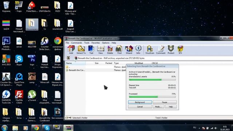The image size is (233, 131).
Task: Open the Tools menu
Action: 87,43
